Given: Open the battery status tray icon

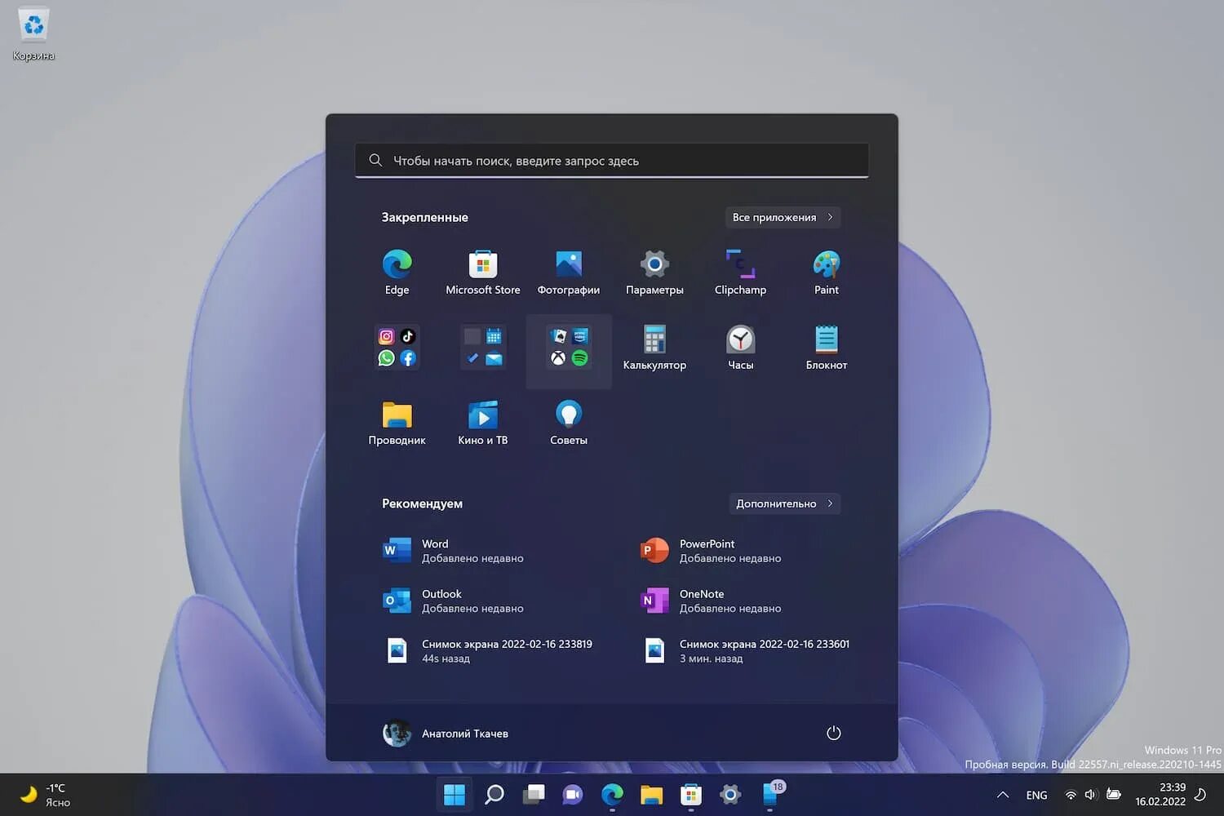Looking at the screenshot, I should click(x=1113, y=795).
